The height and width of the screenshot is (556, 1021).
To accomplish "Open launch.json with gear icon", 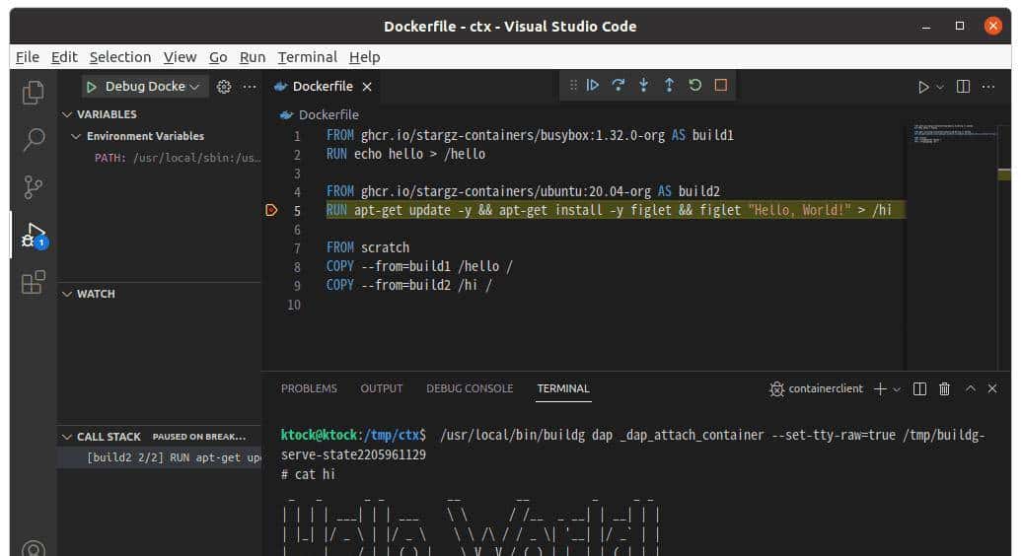I will [x=224, y=87].
